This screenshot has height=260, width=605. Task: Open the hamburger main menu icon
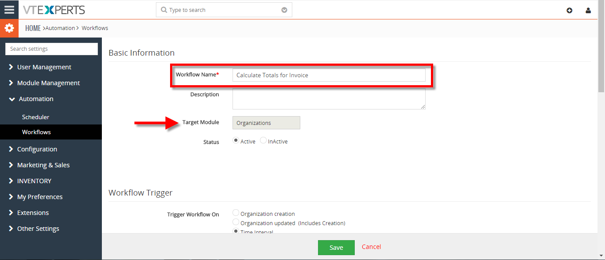point(9,10)
